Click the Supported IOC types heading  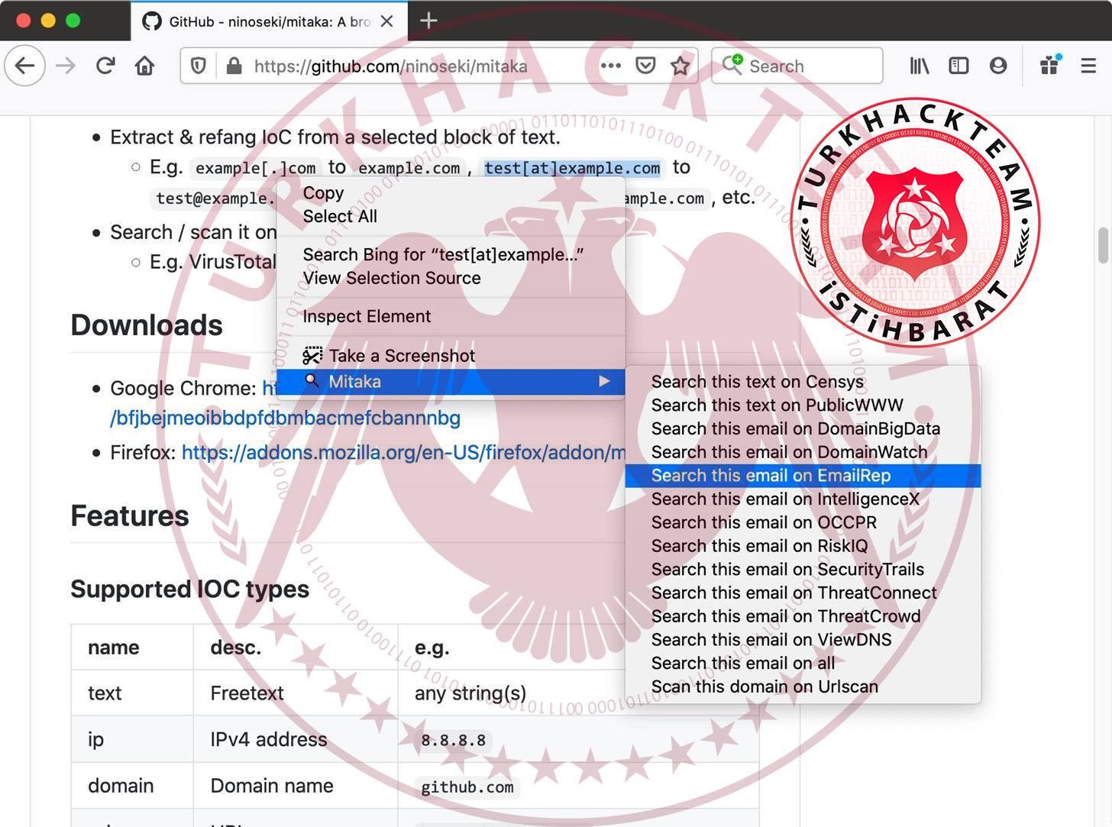[x=190, y=590]
